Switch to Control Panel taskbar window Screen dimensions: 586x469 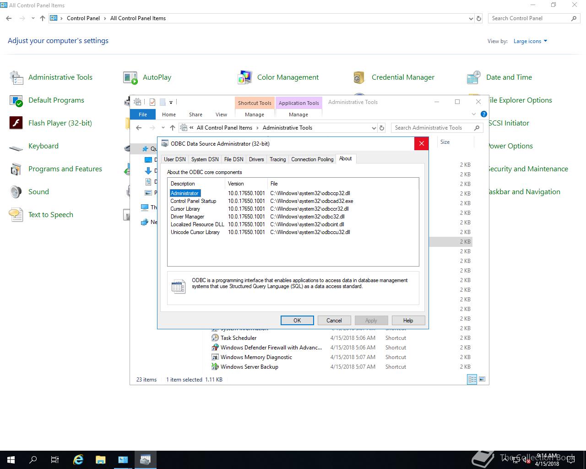(123, 460)
